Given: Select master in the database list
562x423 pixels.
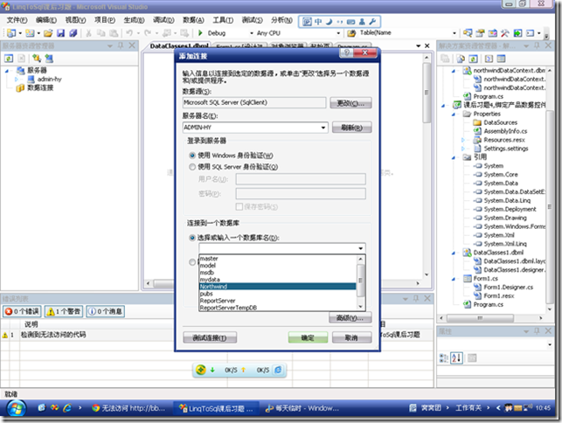Looking at the screenshot, I should click(x=277, y=259).
